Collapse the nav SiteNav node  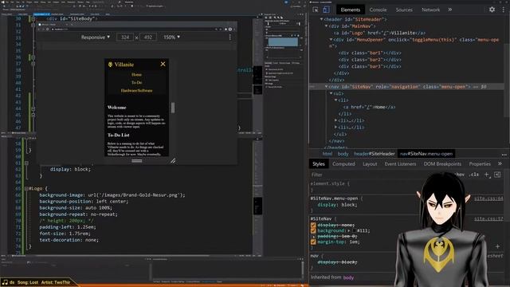click(x=326, y=87)
